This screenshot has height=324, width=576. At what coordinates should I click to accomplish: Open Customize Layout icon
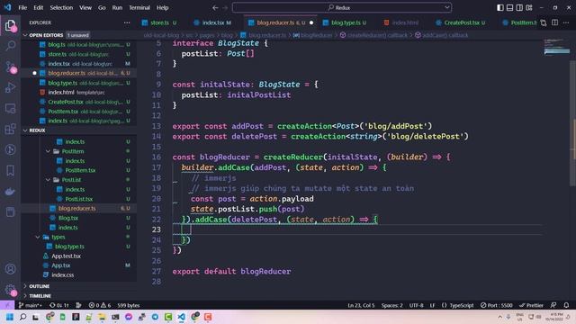tap(529, 7)
